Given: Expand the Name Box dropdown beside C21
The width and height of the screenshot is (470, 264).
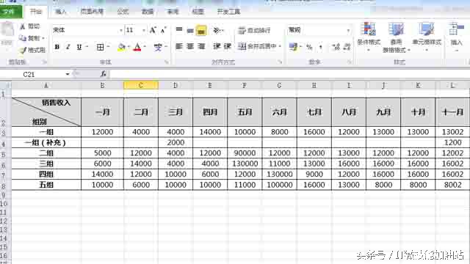Looking at the screenshot, I should [68, 74].
